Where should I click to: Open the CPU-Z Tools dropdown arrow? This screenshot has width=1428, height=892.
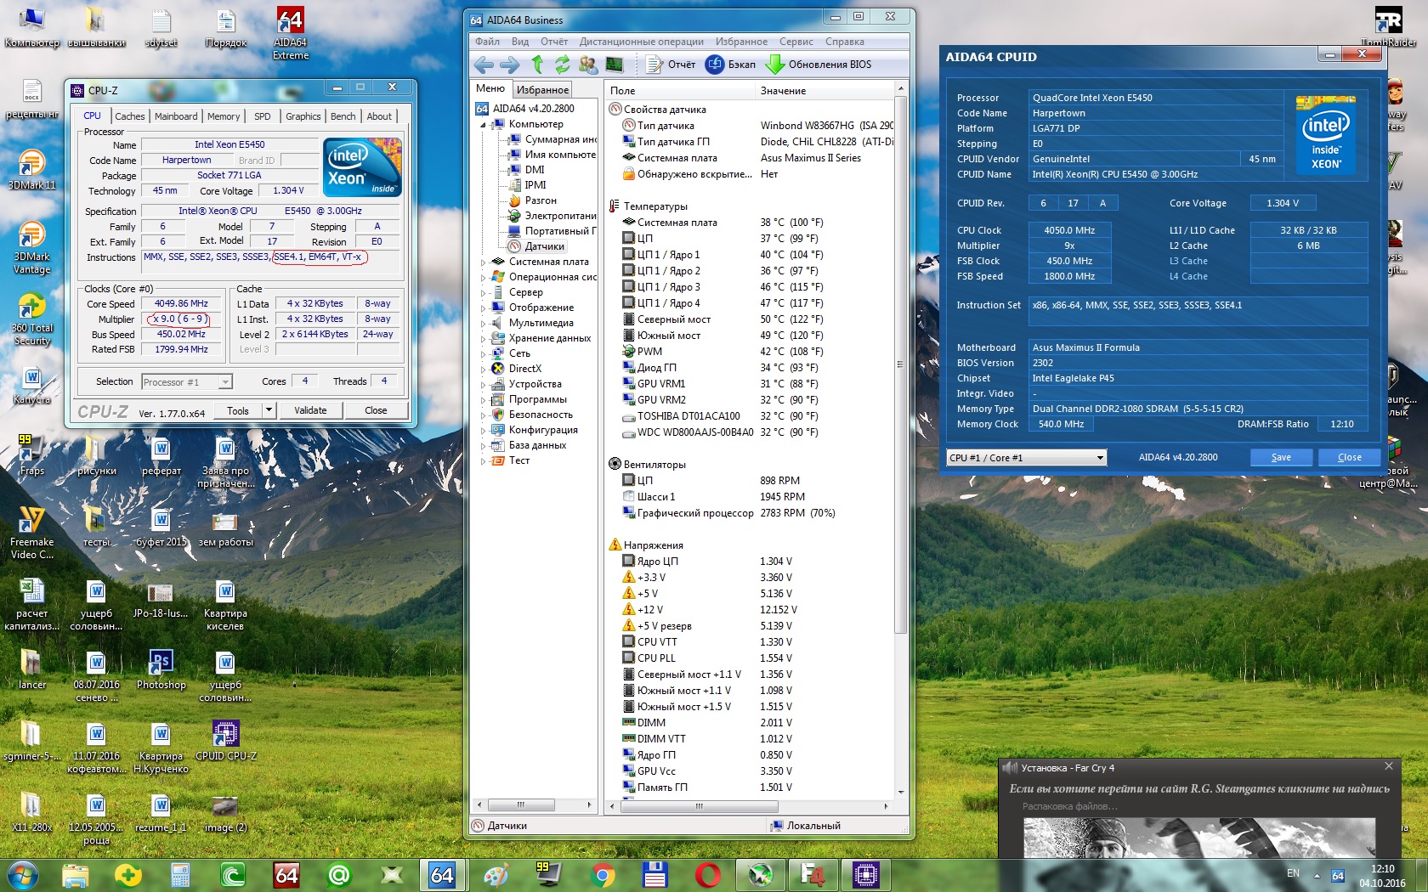(x=269, y=410)
